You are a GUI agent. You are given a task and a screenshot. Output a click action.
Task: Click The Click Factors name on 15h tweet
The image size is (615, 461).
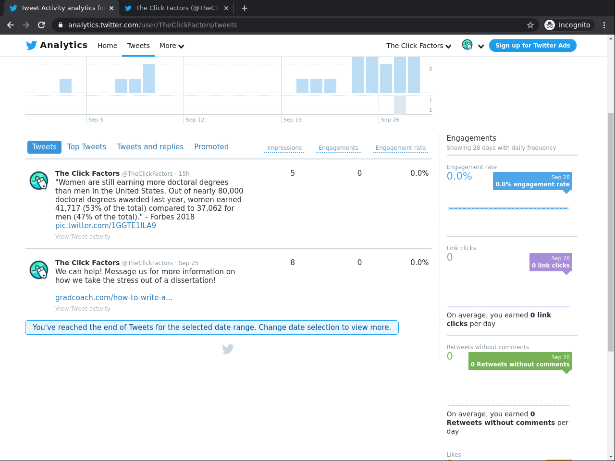87,173
